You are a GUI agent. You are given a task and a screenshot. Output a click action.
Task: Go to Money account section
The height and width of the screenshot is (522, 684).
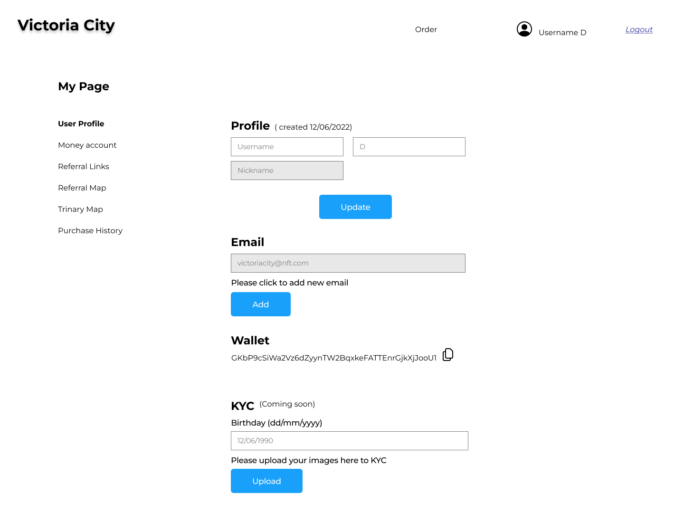[x=87, y=145]
